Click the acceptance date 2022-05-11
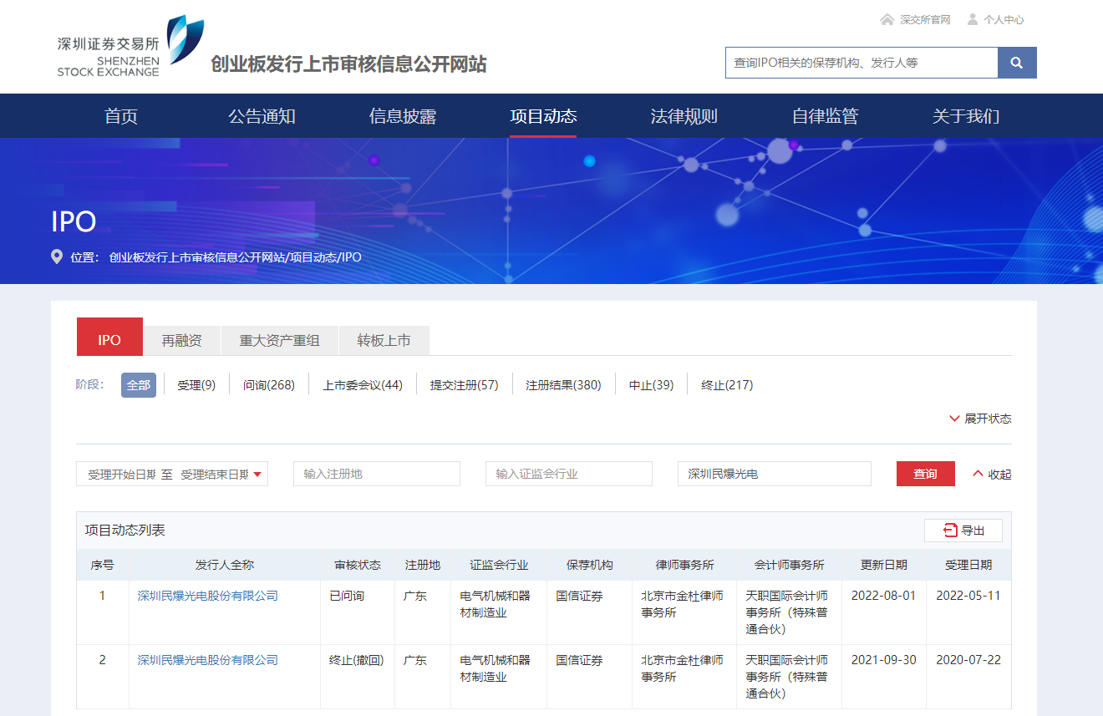The image size is (1103, 716). point(968,596)
